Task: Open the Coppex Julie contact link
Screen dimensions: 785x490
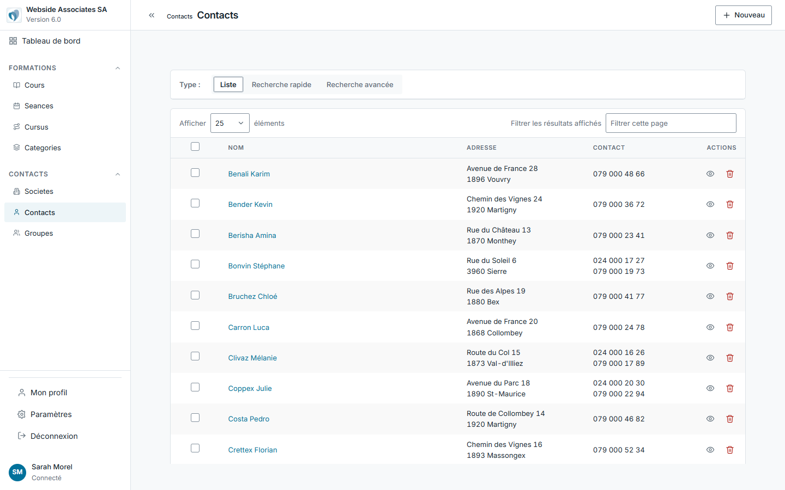Action: point(250,388)
